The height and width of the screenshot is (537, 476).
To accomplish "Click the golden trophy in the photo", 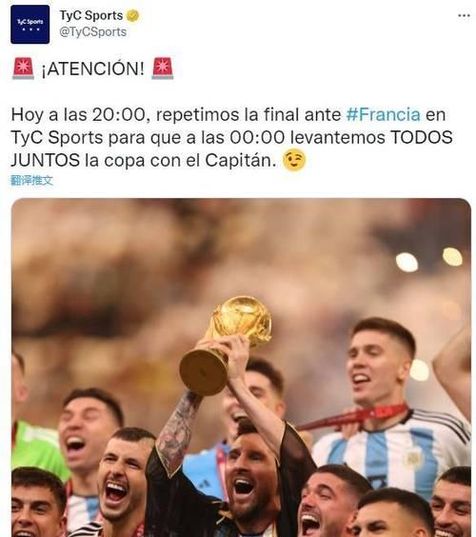I will 226,345.
